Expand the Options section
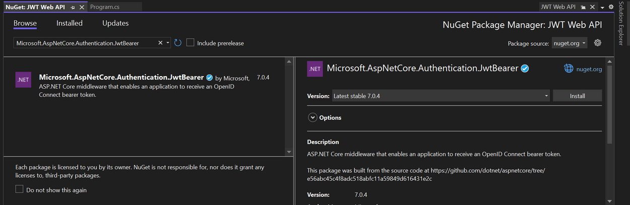Viewport: 630px width, 205px height. [x=312, y=117]
